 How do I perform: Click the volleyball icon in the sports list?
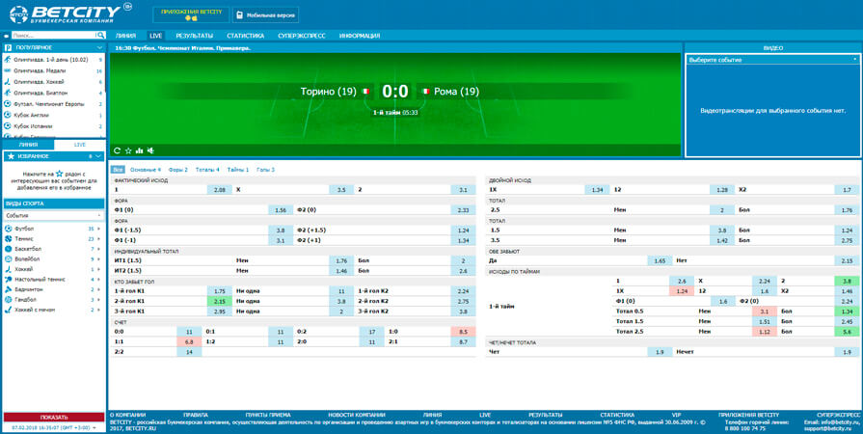point(9,258)
